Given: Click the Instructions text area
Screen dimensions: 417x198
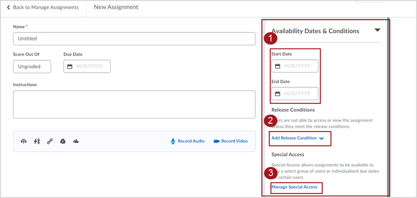Looking at the screenshot, I should click(134, 104).
